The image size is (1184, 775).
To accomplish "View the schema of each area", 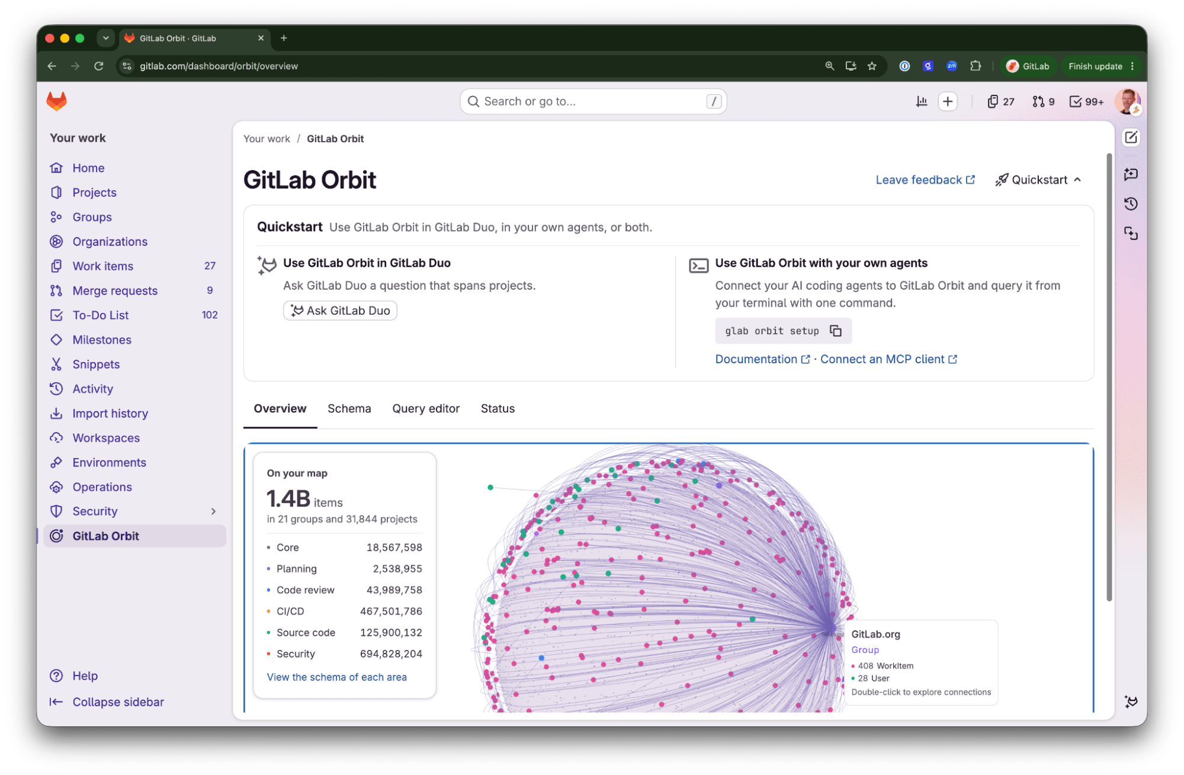I will coord(336,677).
